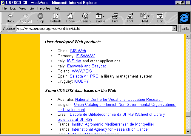Open the File menu
This screenshot has height=136, width=191.
(x=4, y=8)
